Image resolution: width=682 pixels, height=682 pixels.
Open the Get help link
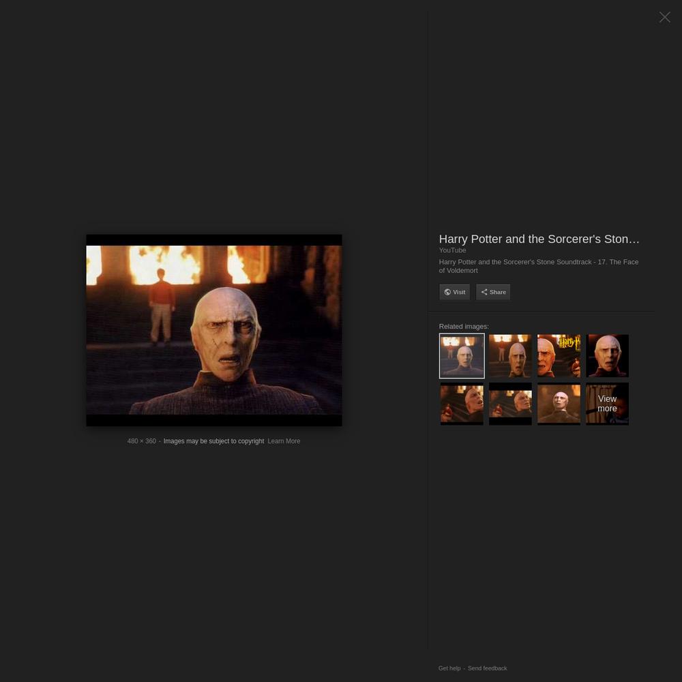[449, 668]
